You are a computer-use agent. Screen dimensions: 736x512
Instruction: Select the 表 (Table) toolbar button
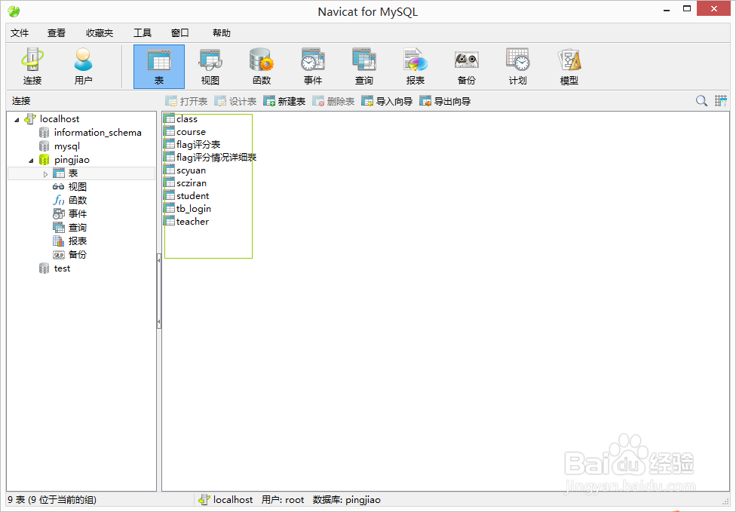(x=159, y=66)
